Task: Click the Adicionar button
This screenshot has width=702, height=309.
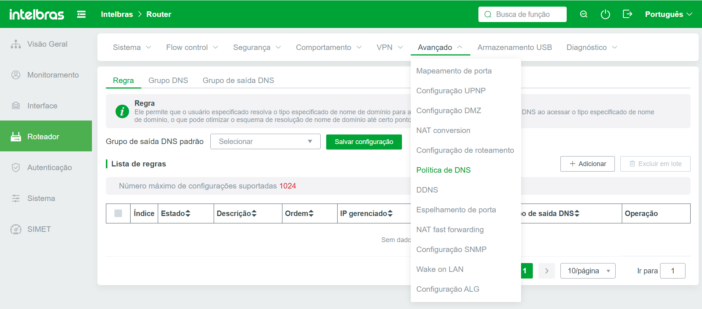Action: tap(588, 164)
